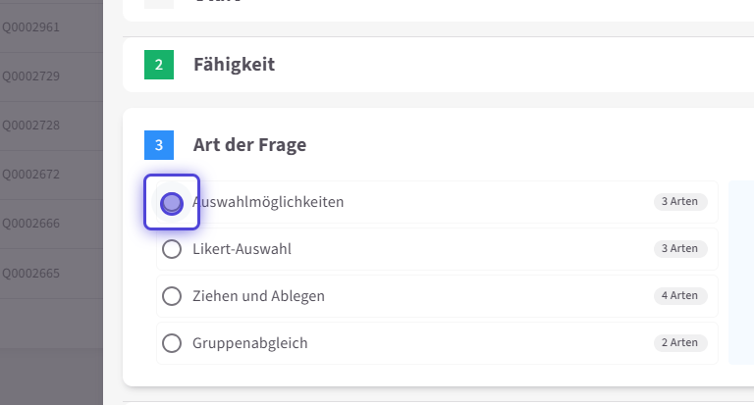The height and width of the screenshot is (405, 754).
Task: Enable the Gruppenabgleich radio option
Action: (172, 343)
